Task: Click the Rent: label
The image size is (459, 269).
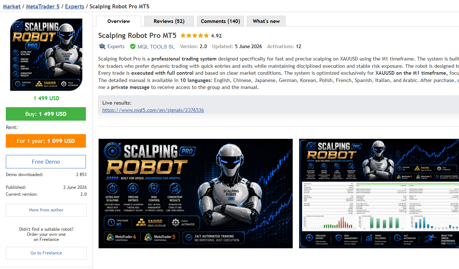Action: click(x=12, y=127)
